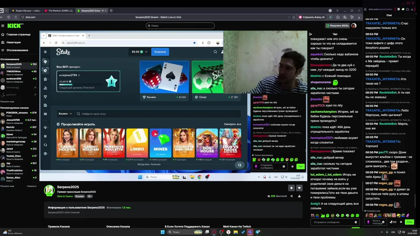Screen dimensions: 420x236
Task: Open user profile avatar in Kick header
Action: coord(354,26)
